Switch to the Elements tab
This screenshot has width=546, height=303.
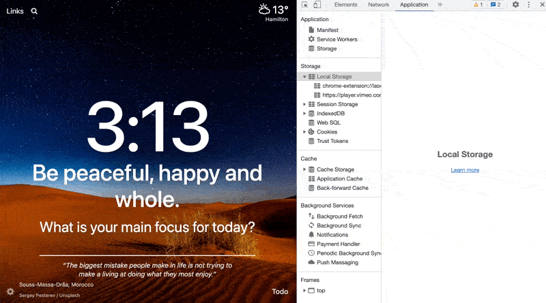pyautogui.click(x=346, y=5)
